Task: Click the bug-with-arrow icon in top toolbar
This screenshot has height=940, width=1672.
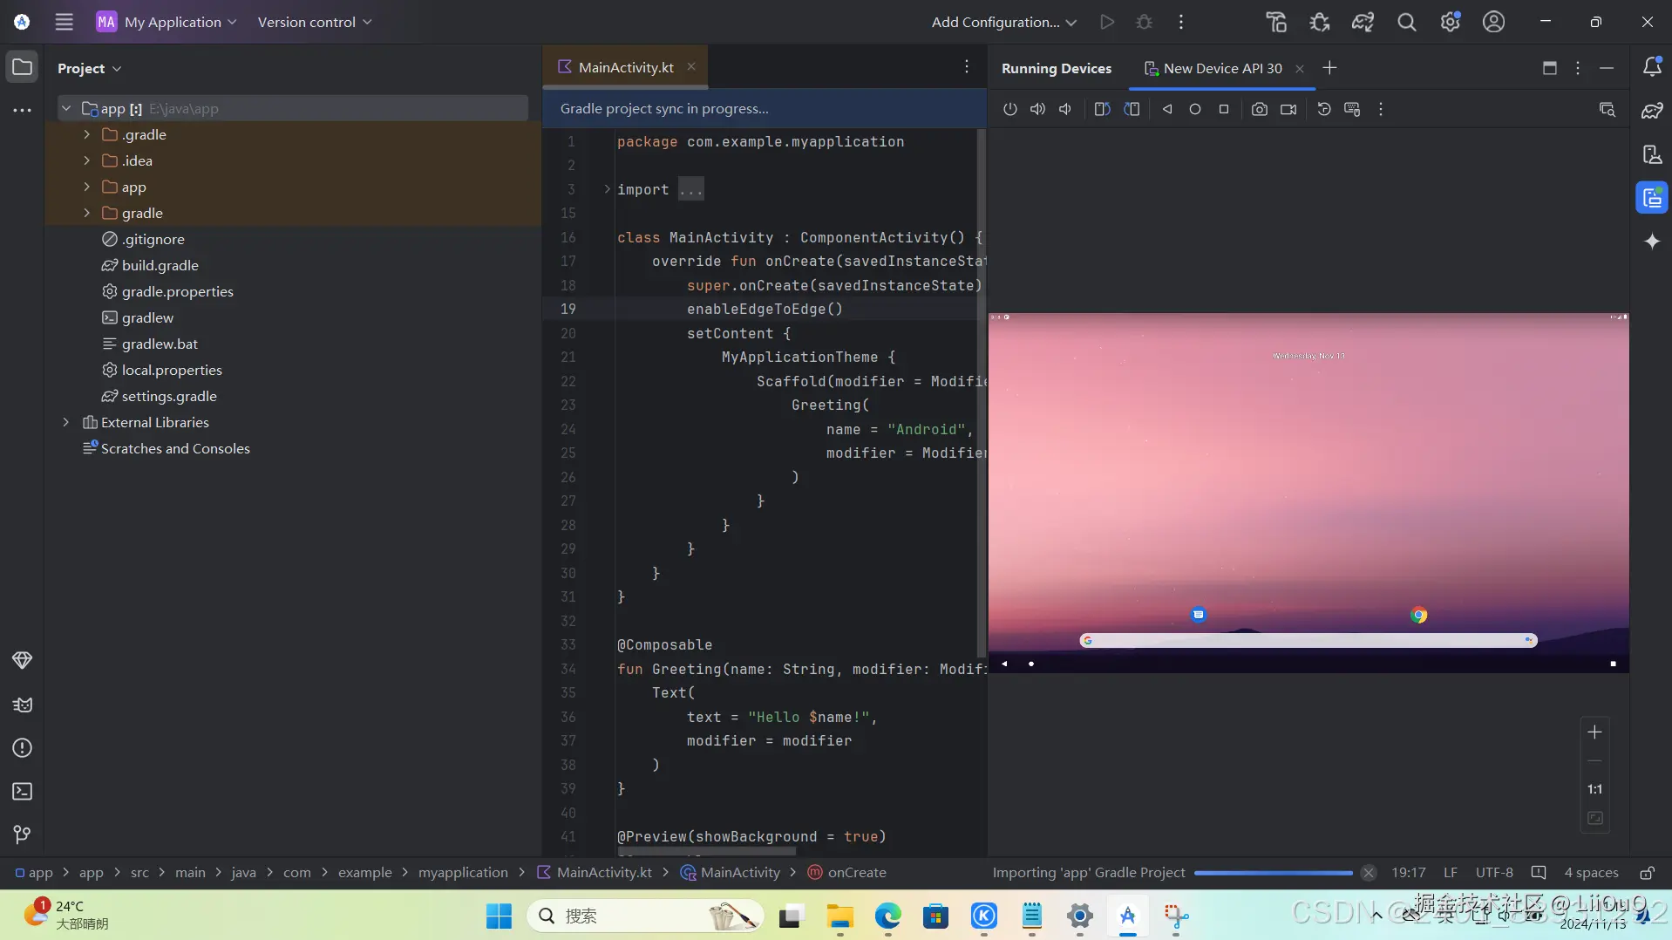Action: 1320,22
